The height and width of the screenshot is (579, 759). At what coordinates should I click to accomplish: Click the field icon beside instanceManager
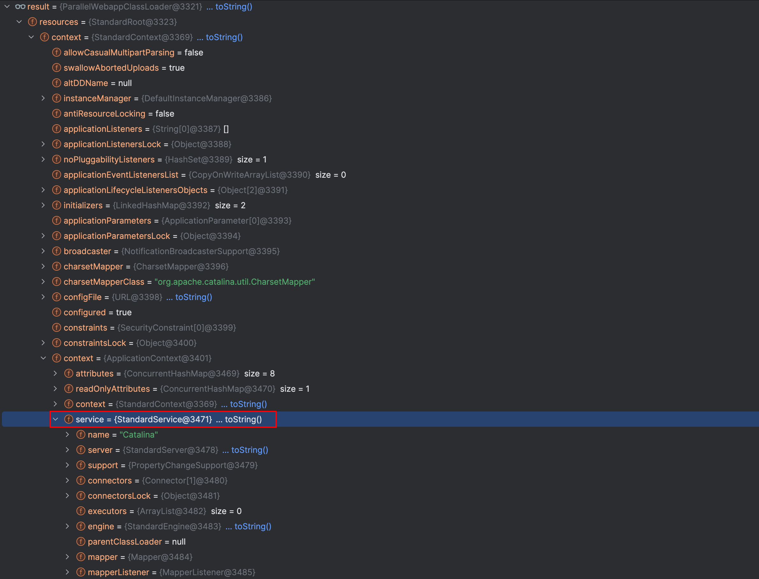tap(56, 98)
